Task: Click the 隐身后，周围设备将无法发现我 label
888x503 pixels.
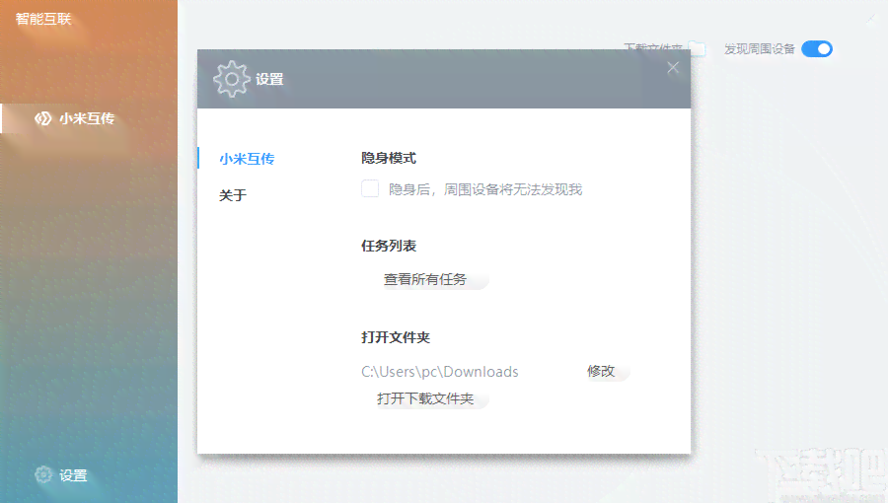Action: 485,189
